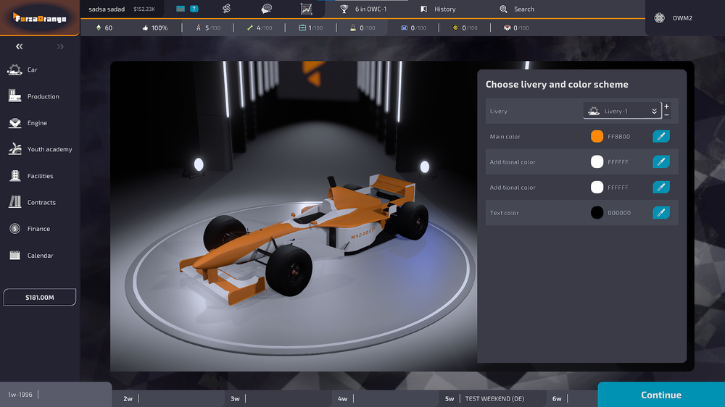Click the FF8800 main color hex value

click(x=618, y=137)
